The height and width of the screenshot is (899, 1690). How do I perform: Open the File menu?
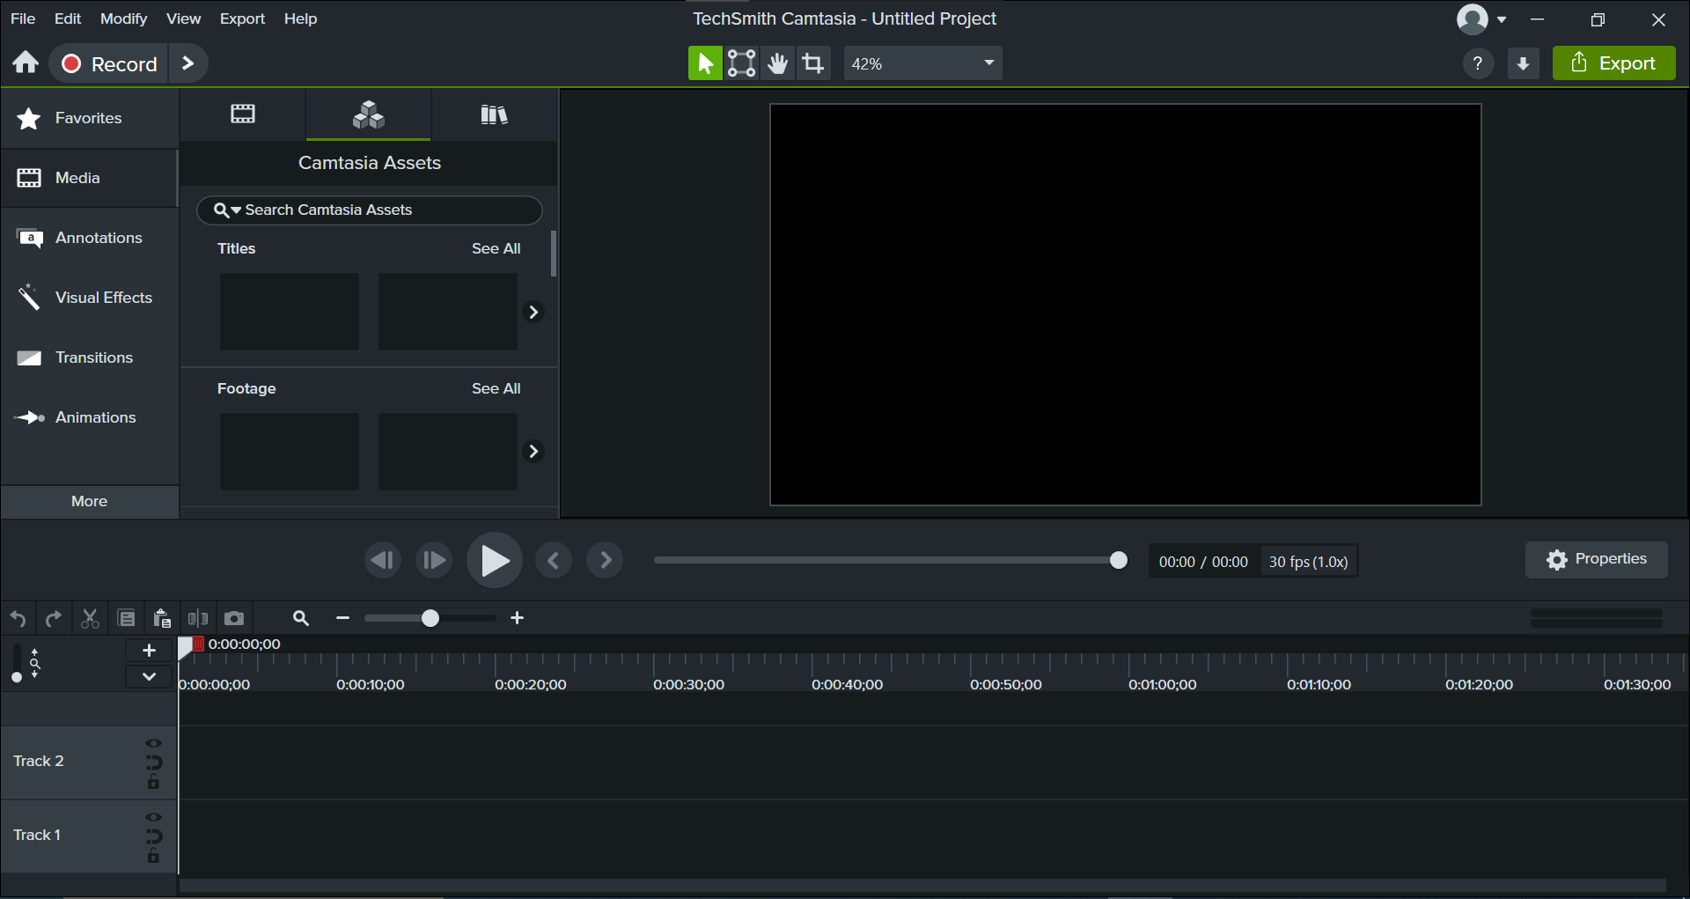point(23,18)
